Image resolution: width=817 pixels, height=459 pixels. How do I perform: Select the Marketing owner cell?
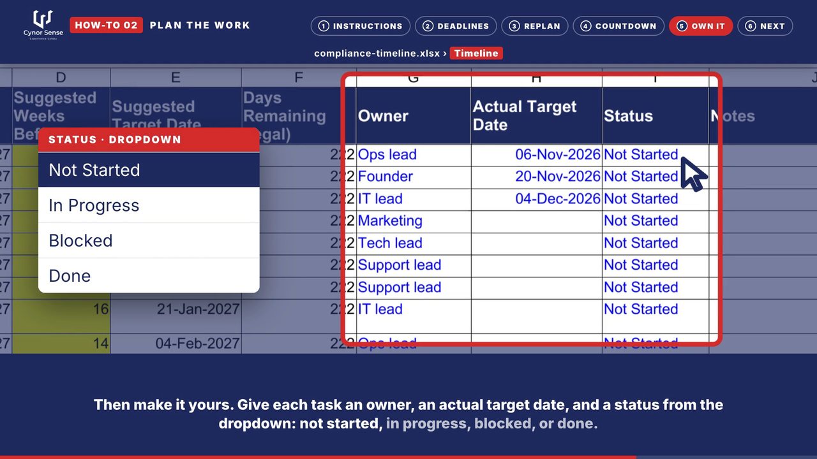414,221
